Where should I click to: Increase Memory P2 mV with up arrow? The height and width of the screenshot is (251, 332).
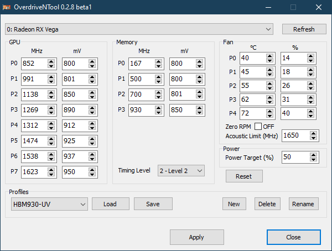[x=199, y=92]
